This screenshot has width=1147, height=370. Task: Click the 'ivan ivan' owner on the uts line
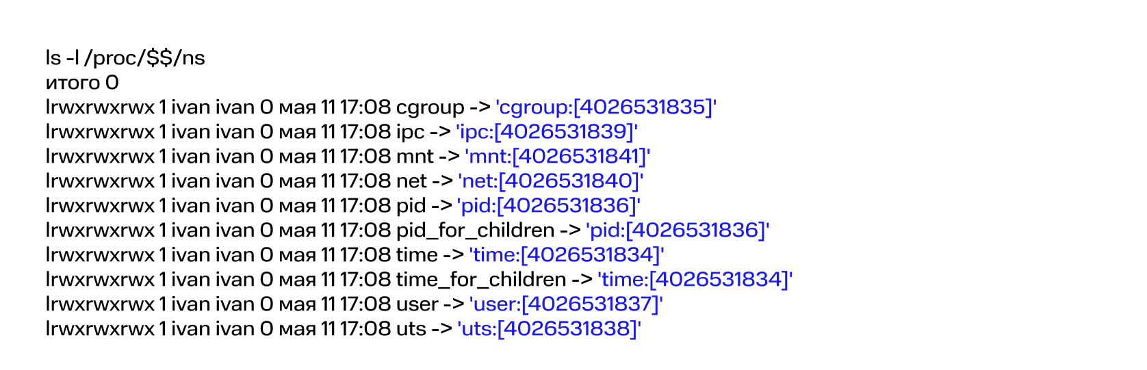[213, 329]
